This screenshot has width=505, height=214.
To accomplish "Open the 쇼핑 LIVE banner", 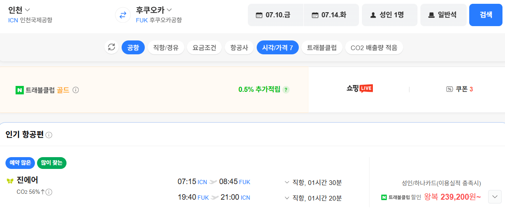I will [359, 89].
